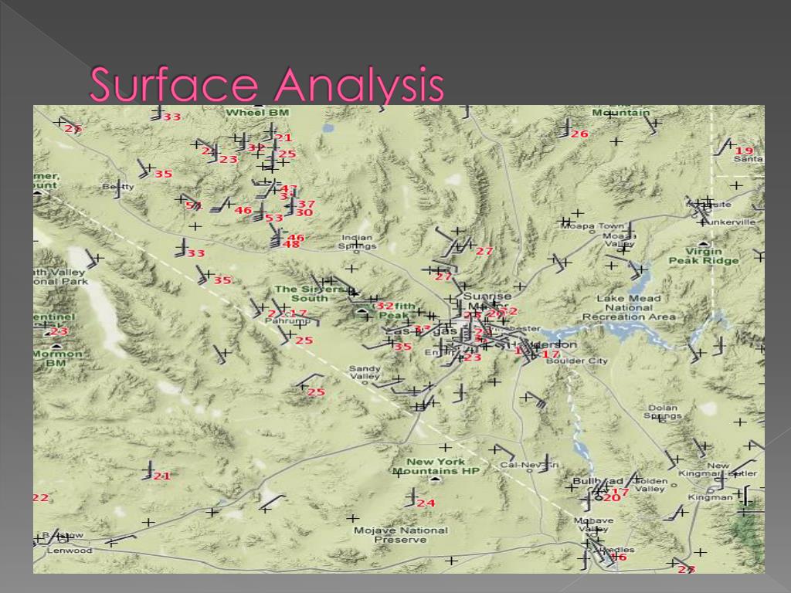The image size is (791, 593).
Task: Click the red wind value 19 near Santa
Action: 744,151
